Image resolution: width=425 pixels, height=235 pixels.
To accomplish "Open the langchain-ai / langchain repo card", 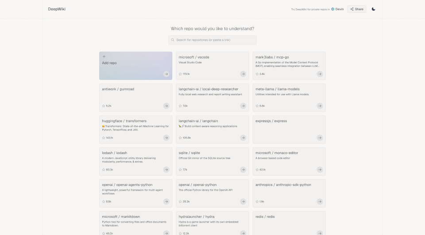I will click(212, 129).
